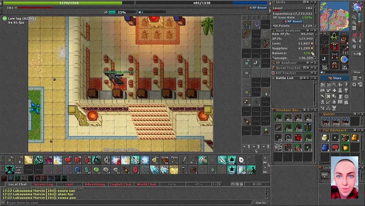Click the white plus icon in button grid
The height and width of the screenshot is (206, 365).
[x=334, y=91]
